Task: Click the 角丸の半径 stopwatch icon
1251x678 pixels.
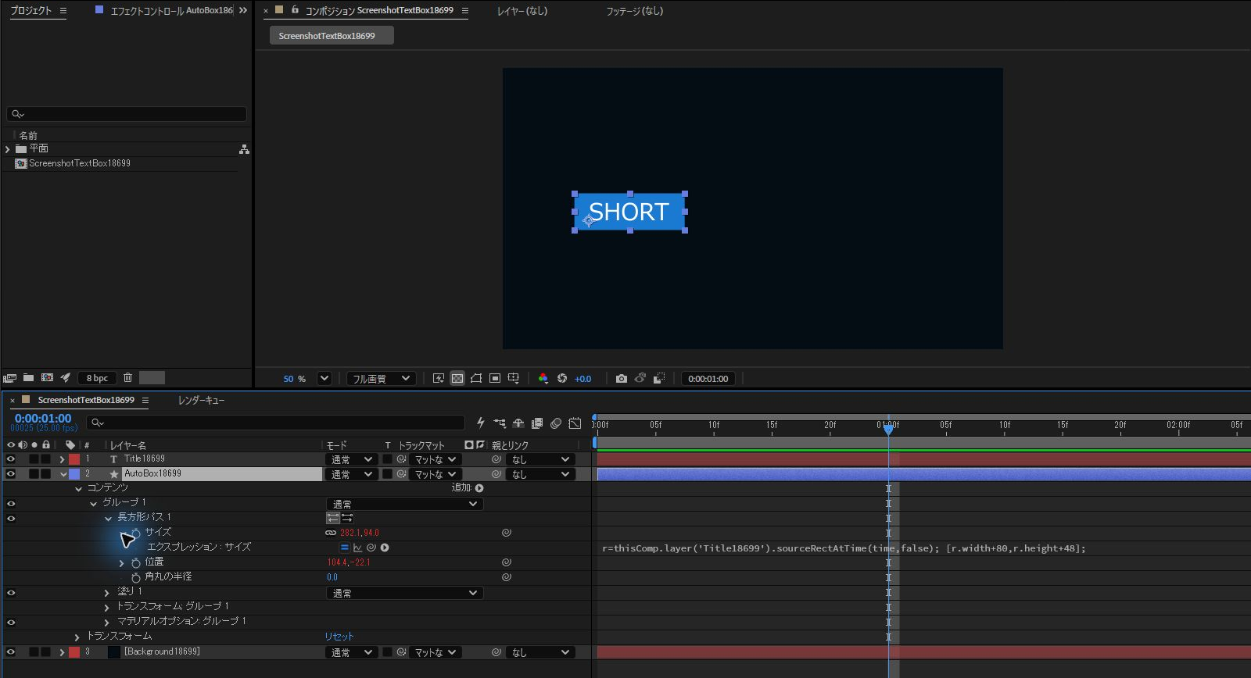Action: tap(136, 577)
